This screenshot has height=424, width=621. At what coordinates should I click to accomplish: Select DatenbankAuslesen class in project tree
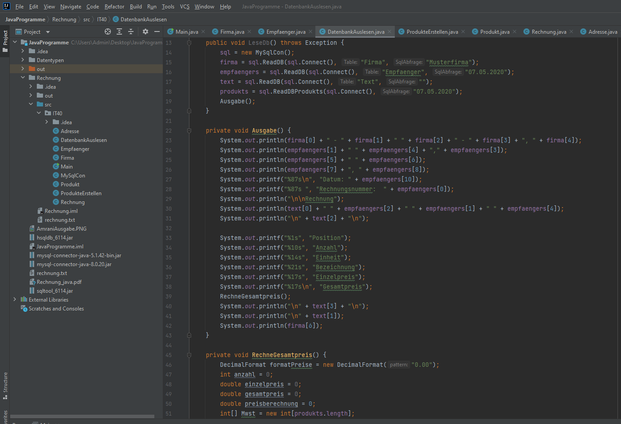[83, 140]
